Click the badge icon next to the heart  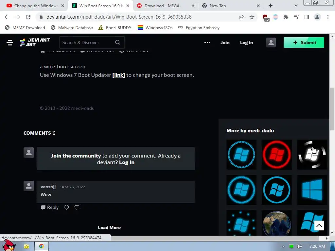point(77,207)
